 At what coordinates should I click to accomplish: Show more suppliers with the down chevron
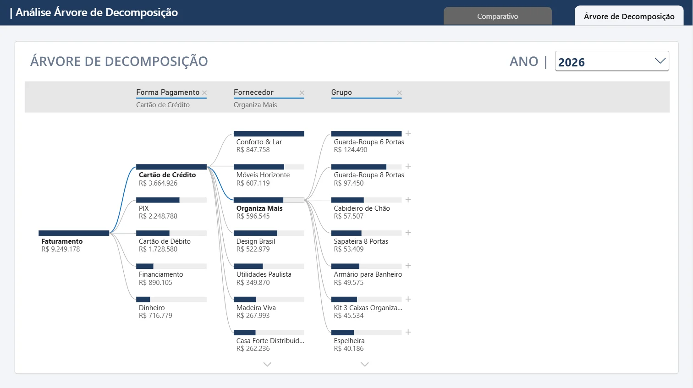(267, 365)
